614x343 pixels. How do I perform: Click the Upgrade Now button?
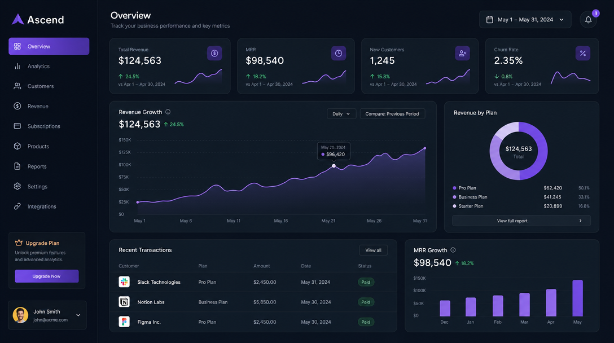tap(46, 275)
